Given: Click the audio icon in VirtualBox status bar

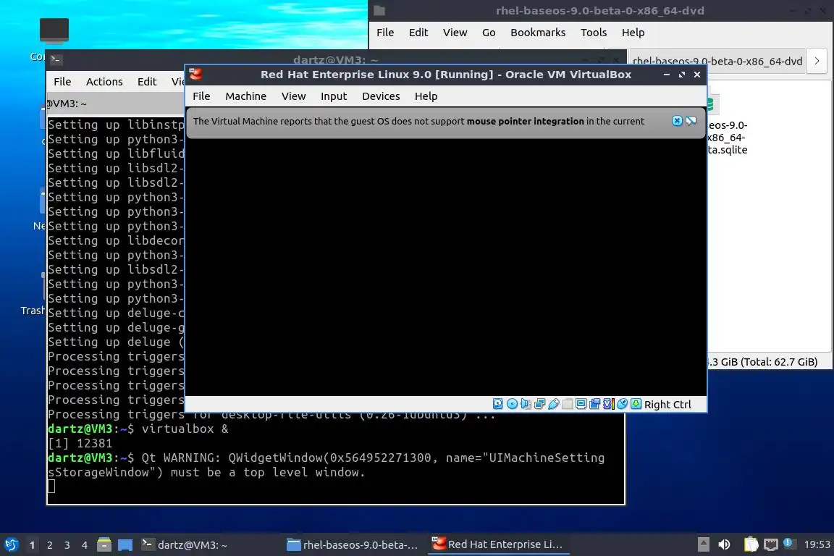Looking at the screenshot, I should pyautogui.click(x=526, y=404).
